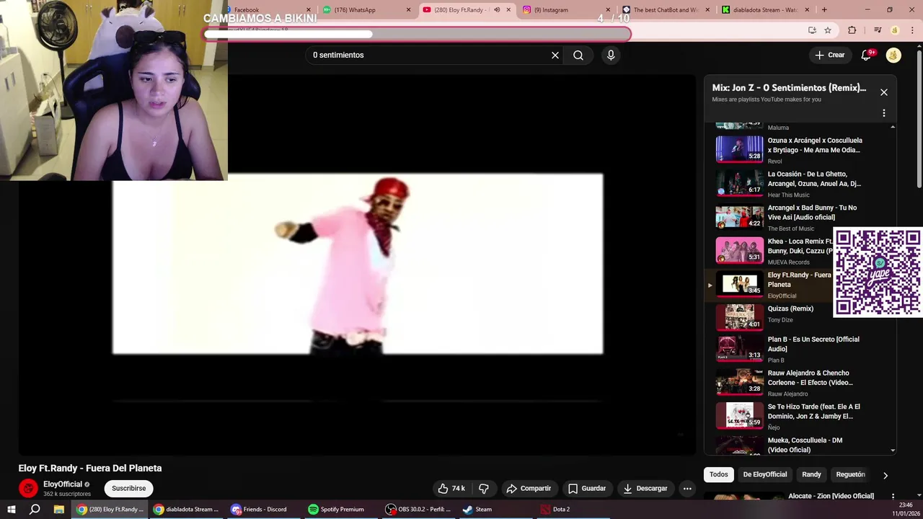Viewport: 923px width, 519px height.
Task: Switch to the diabladota Stream tab
Action: tap(764, 10)
